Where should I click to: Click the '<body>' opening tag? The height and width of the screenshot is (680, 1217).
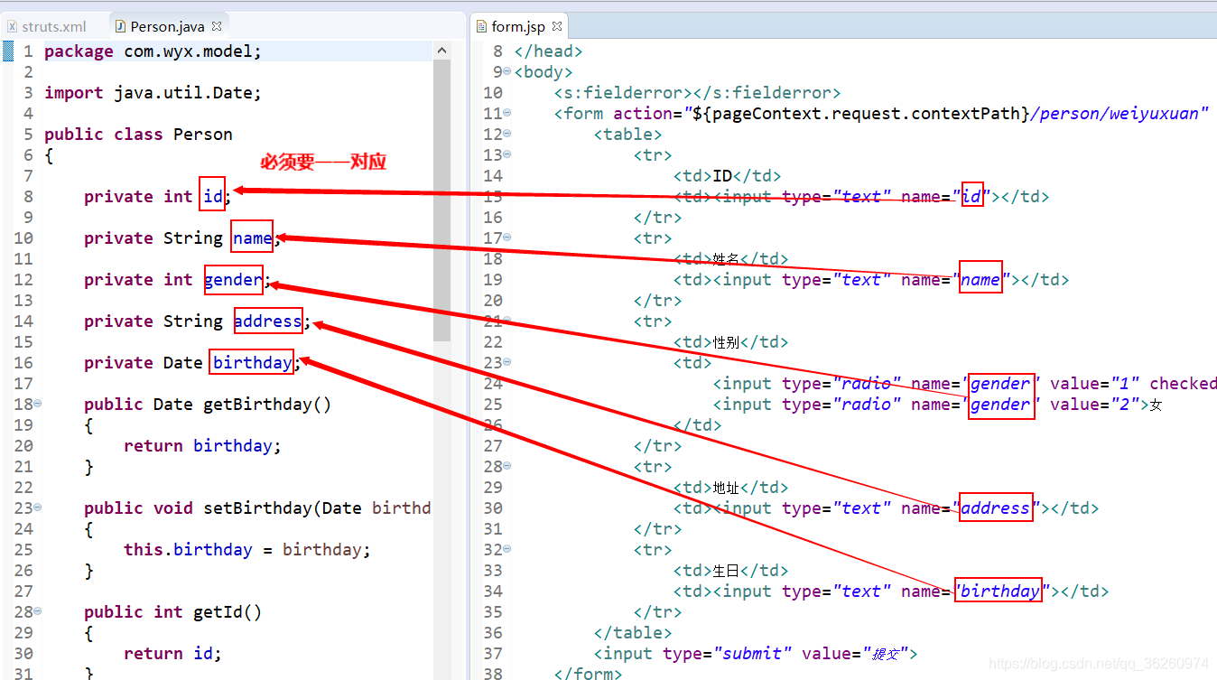pos(543,72)
